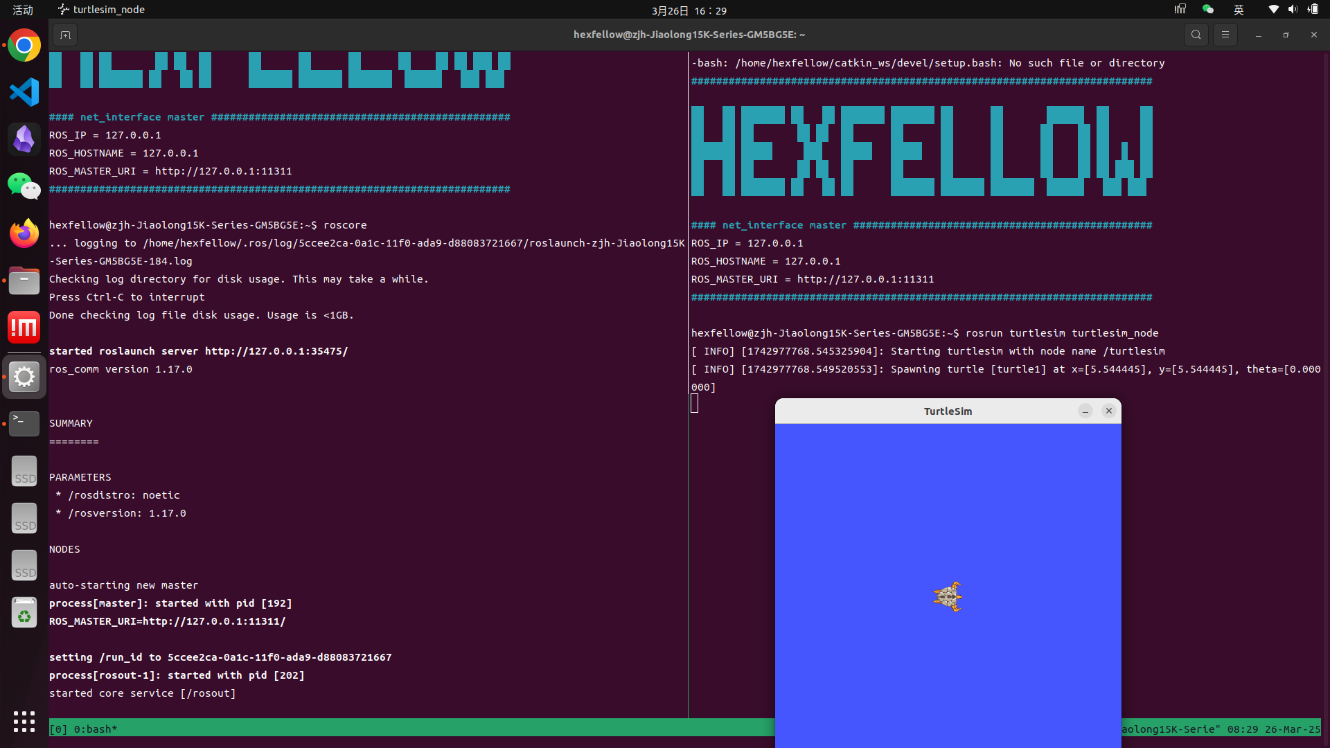Open the first SSD drive in the dock
The height and width of the screenshot is (748, 1330).
tap(24, 471)
